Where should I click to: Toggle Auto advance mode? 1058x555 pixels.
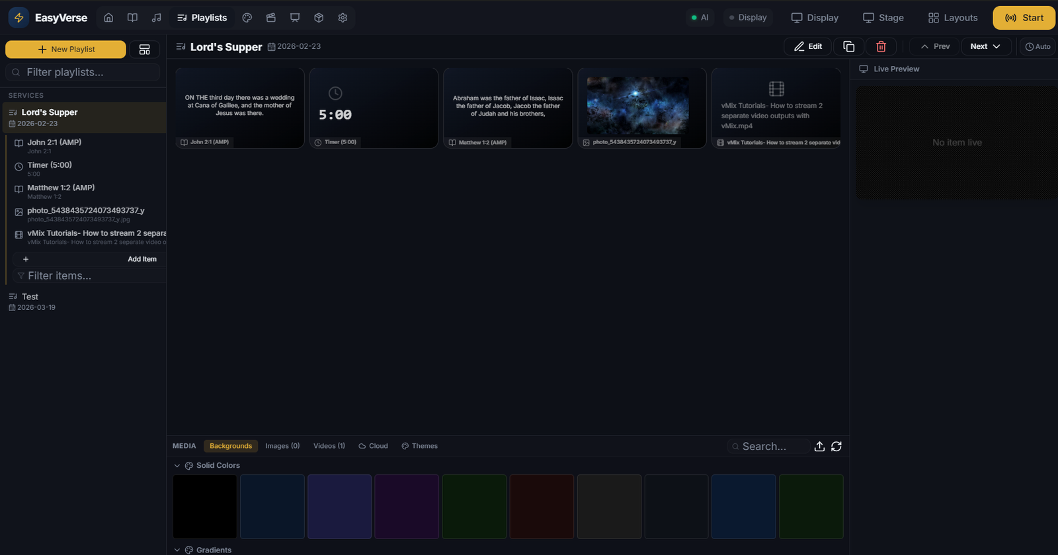(1038, 46)
